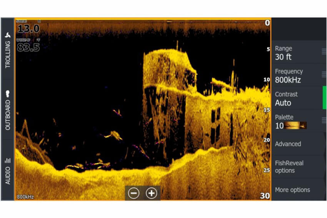Toggle the green Contrast indicator bar
This screenshot has width=327, height=218.
(324, 98)
